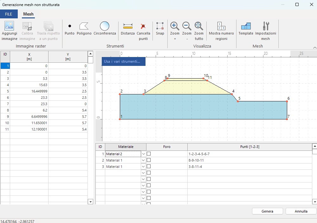Open the material dropdown in the fourth row

[x=143, y=173]
